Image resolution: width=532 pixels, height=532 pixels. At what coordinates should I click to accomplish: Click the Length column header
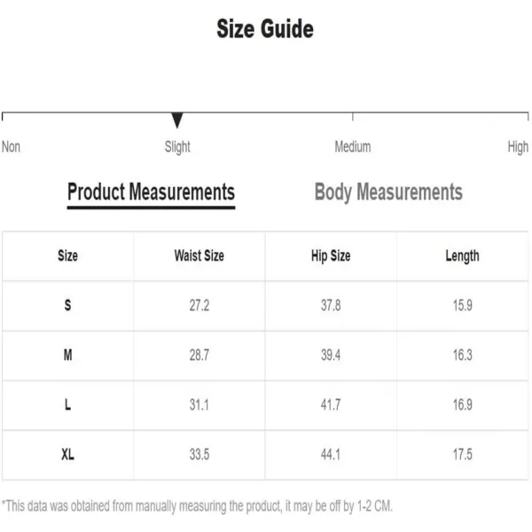tap(463, 256)
